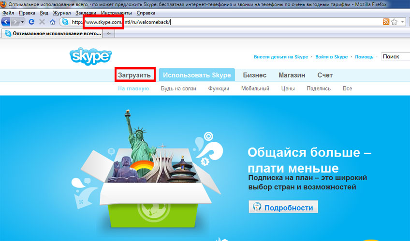Bookmark the page with the star icon
Screen dimensions: 410x241
(395, 22)
